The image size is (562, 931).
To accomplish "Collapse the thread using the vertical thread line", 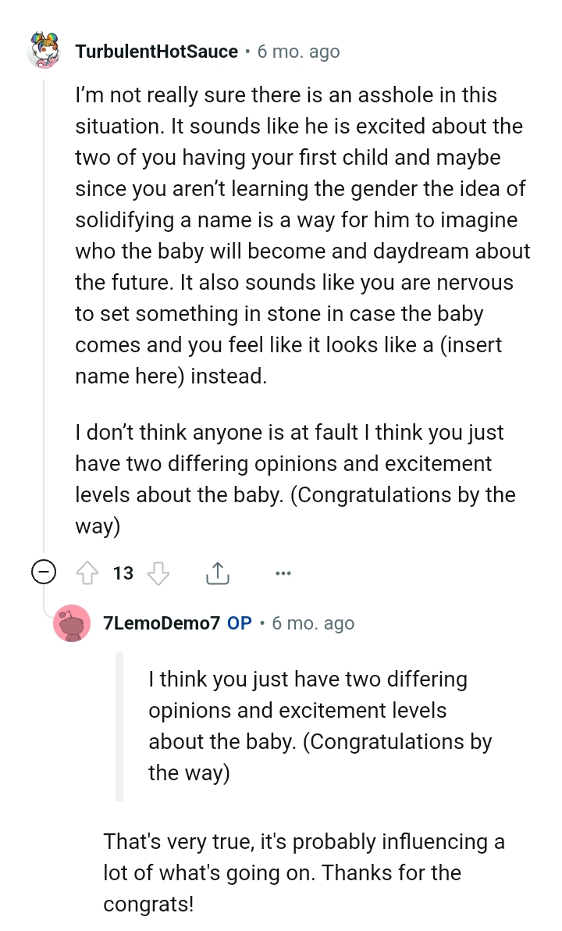I will [x=44, y=312].
